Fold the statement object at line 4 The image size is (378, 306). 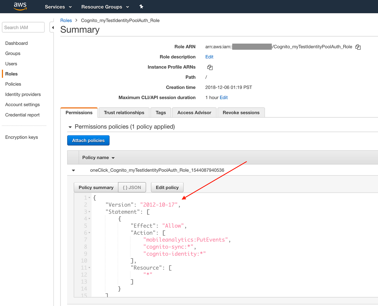point(89,219)
